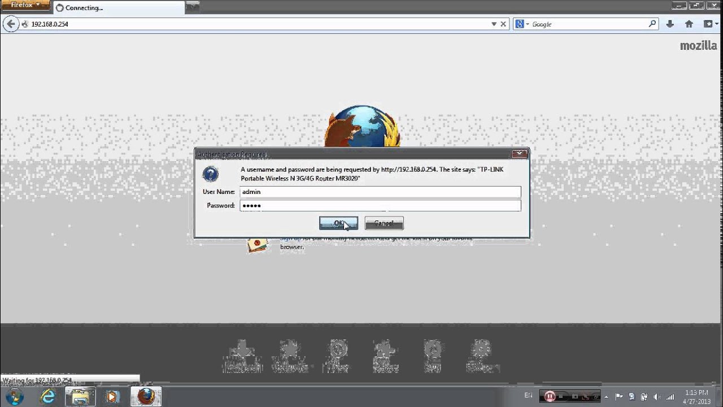Open the Downloads arrow in Firefox toolbar
The height and width of the screenshot is (407, 723).
(x=670, y=24)
